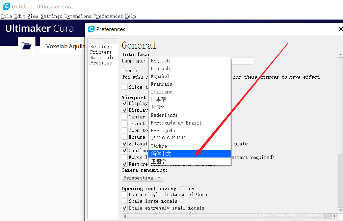Image resolution: width=343 pixels, height=221 pixels.
Task: Click the Voxelab Aquila printer selector
Action: [x=62, y=46]
